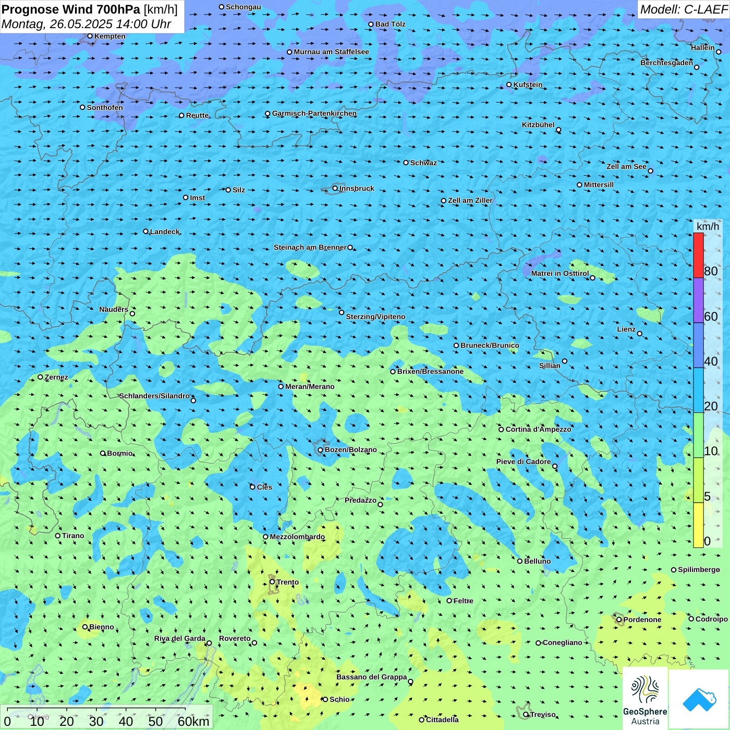Click the Sterzing/Vipiteno location dot
This screenshot has width=730, height=730.
coord(342,312)
